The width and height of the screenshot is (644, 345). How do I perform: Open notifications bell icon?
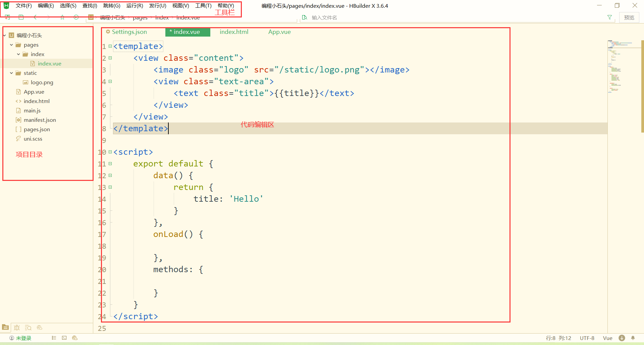(x=633, y=338)
